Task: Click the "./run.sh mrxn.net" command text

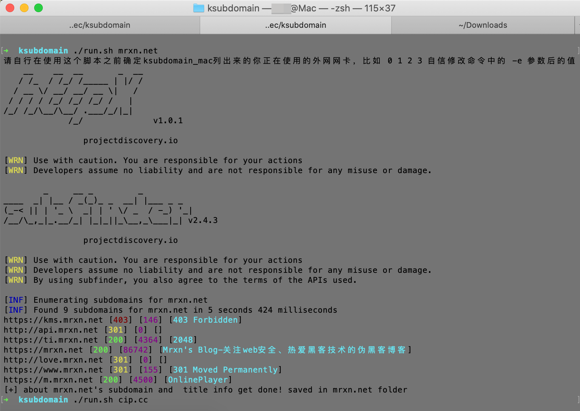Action: pyautogui.click(x=116, y=51)
